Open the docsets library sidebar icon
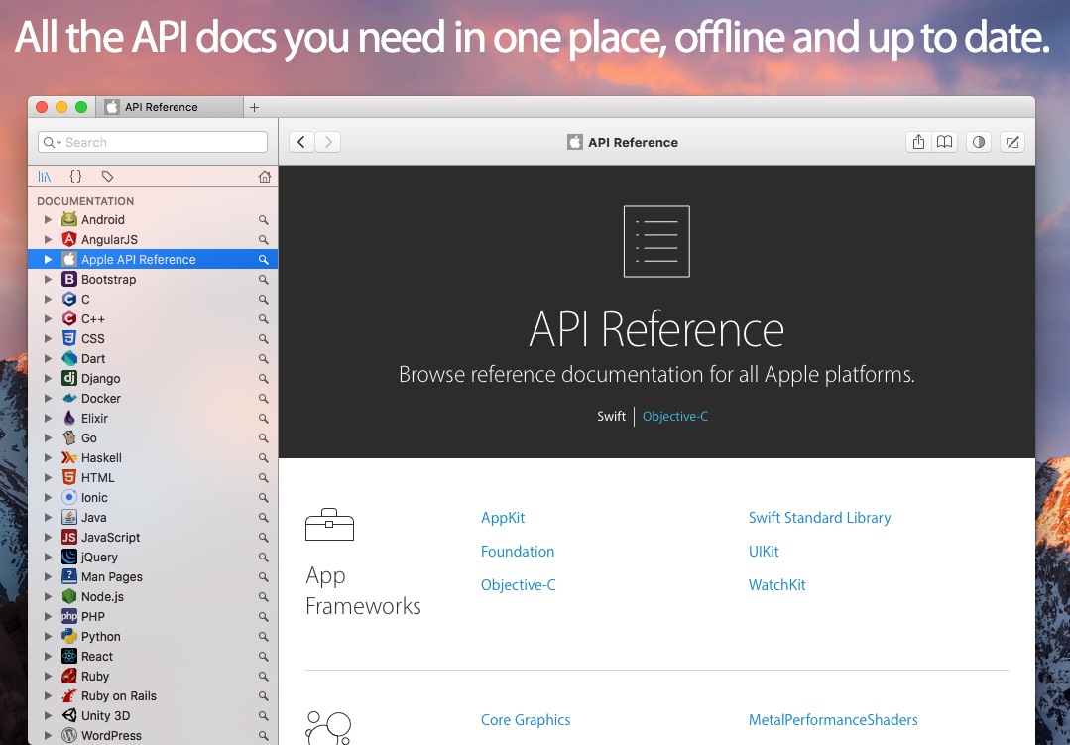 click(x=45, y=177)
